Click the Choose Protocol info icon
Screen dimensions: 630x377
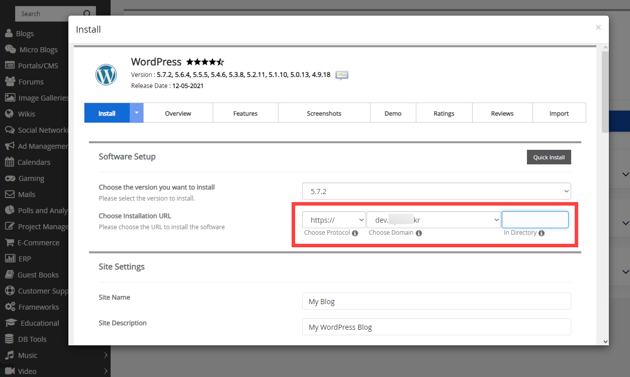355,233
